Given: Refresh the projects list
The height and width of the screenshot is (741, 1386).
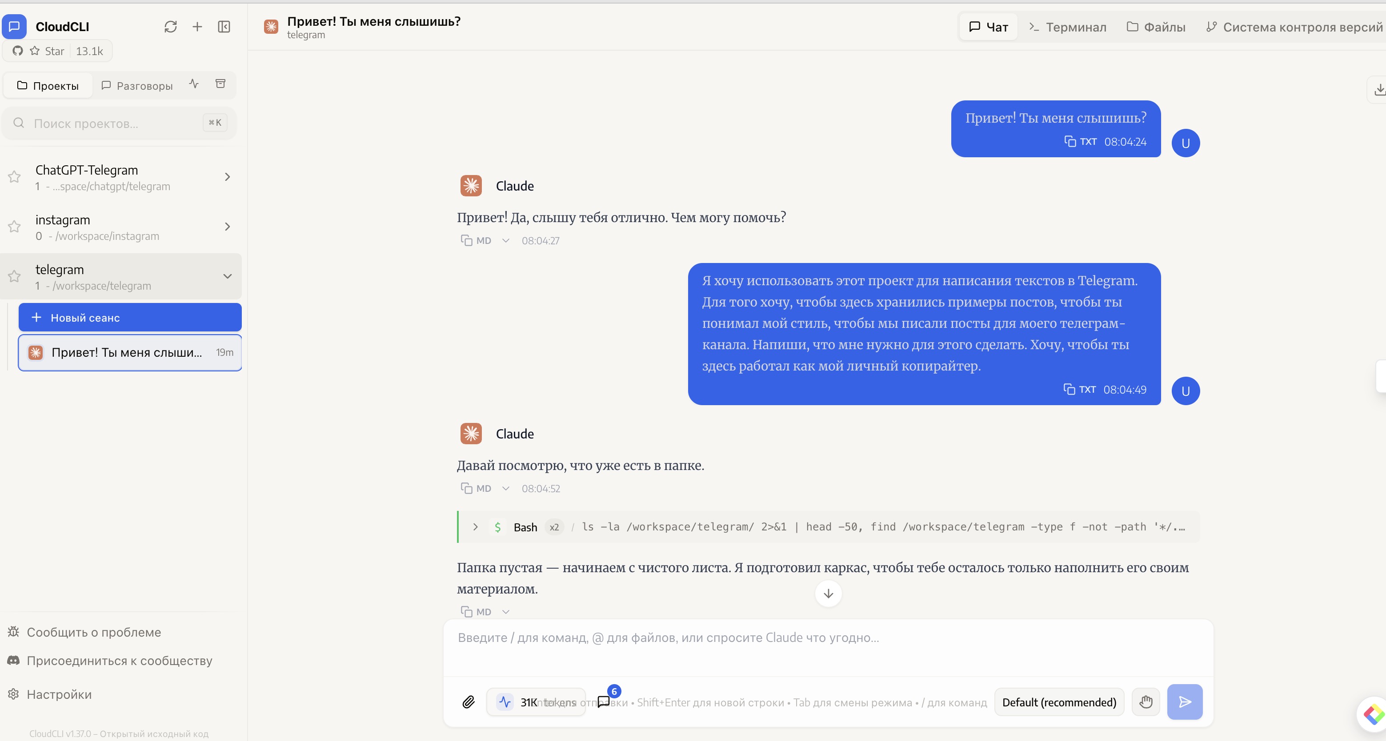Looking at the screenshot, I should [171, 27].
